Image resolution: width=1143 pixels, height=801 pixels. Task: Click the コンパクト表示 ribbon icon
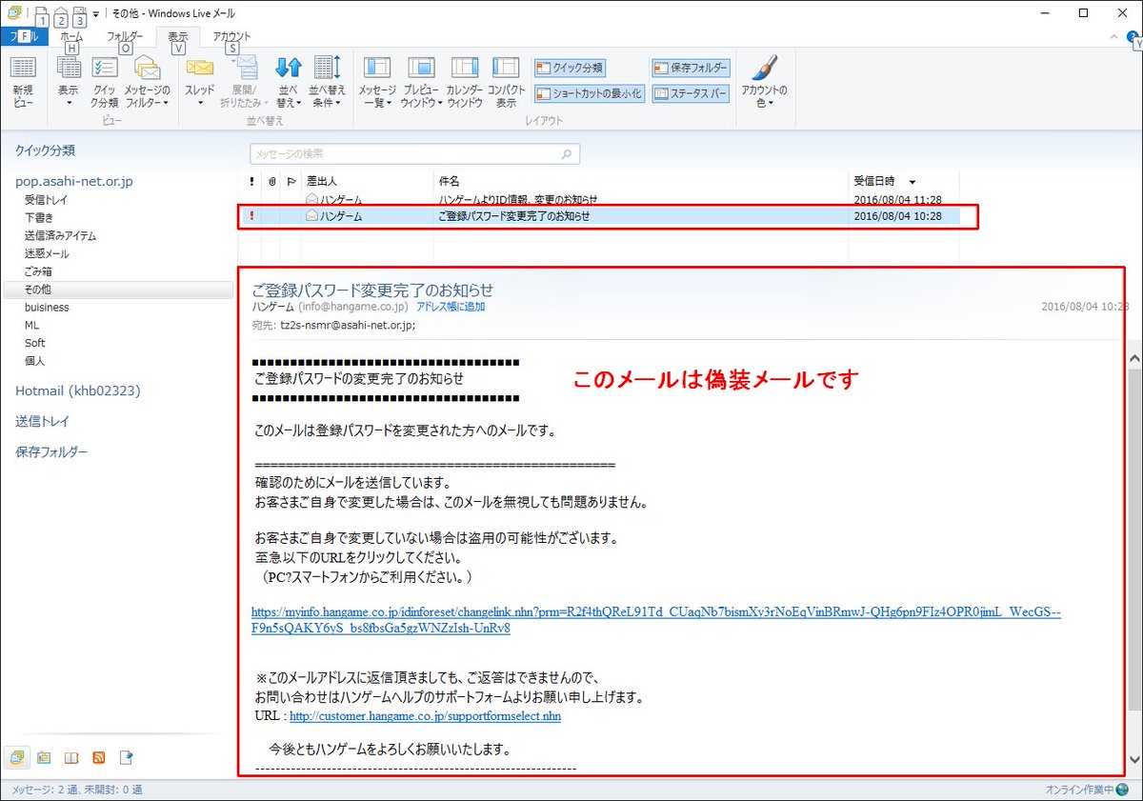point(506,82)
